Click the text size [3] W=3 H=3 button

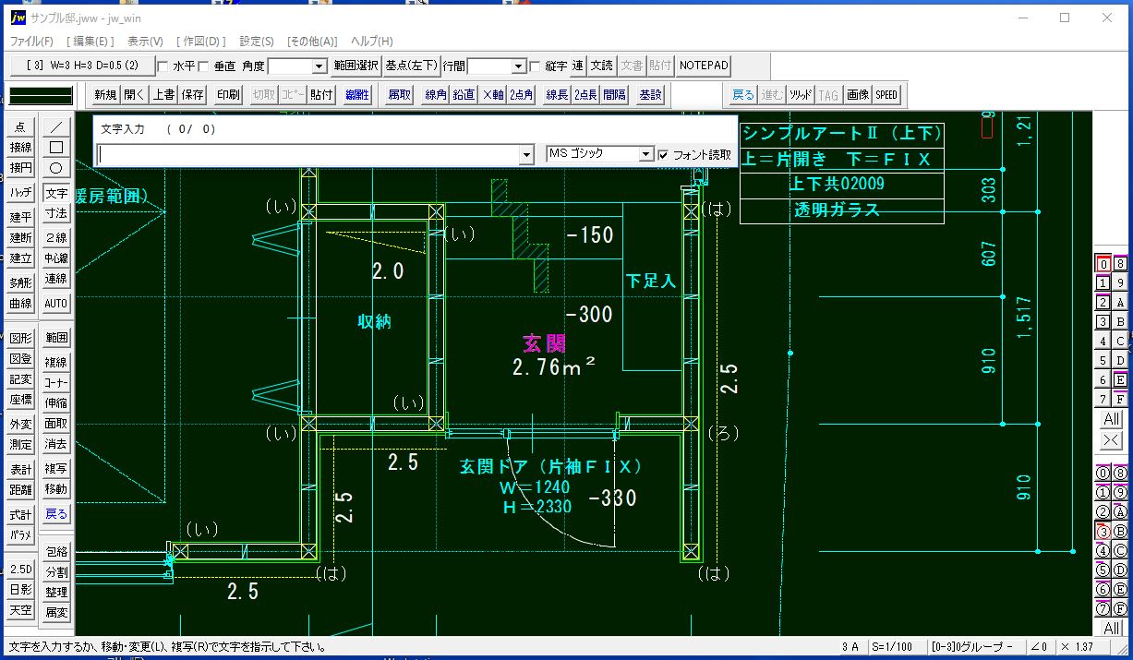81,66
